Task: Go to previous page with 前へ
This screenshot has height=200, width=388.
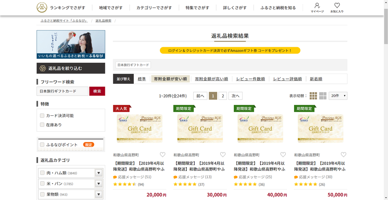Action: 200,96
